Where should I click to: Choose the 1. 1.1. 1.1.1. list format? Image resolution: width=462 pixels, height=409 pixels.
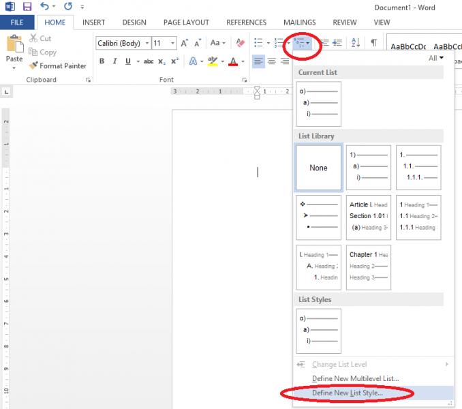coord(418,168)
